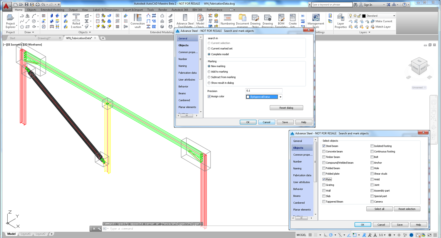Click Select all in the Objects dialog
Image resolution: width=441 pixels, height=238 pixels.
pos(379,209)
